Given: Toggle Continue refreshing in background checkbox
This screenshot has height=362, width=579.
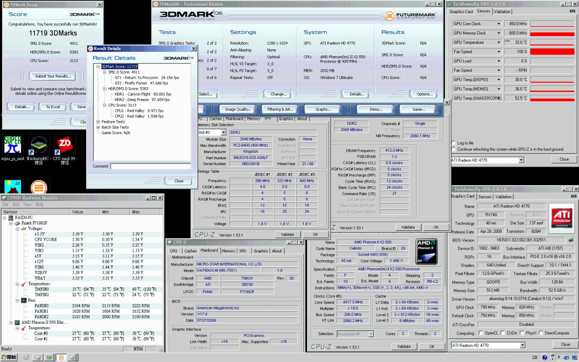Looking at the screenshot, I should tap(454, 149).
